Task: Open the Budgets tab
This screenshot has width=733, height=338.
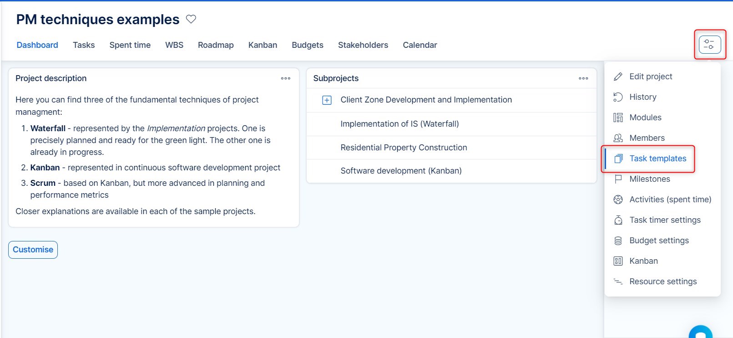Action: (x=308, y=45)
